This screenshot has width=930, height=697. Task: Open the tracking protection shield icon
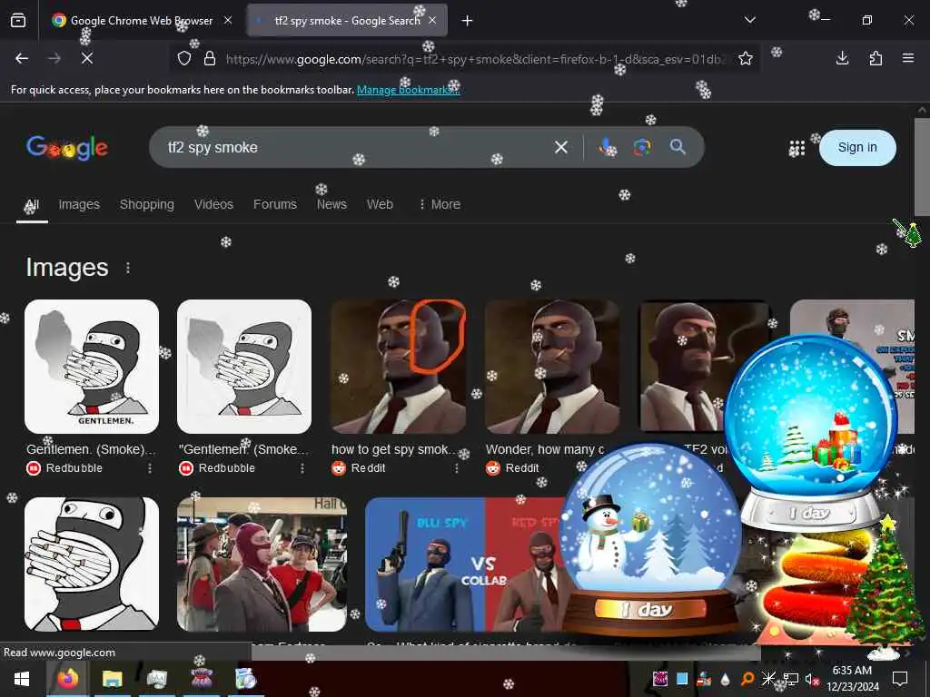pos(184,59)
